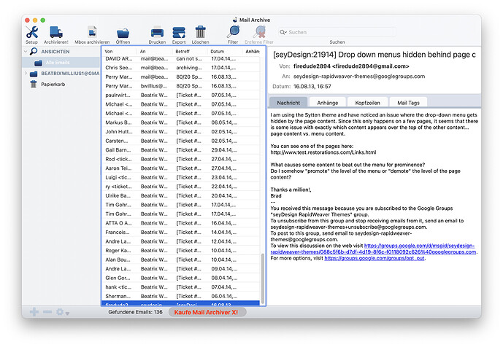Sort by the An column header

point(154,51)
